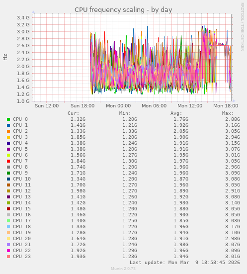Click the 'Hz' y-axis unit label

pyautogui.click(x=5, y=57)
